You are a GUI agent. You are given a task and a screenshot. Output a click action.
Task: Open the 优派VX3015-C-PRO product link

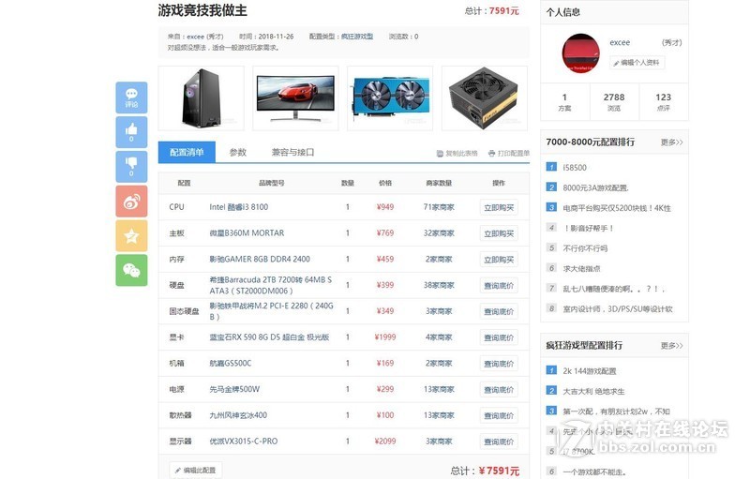tap(244, 442)
